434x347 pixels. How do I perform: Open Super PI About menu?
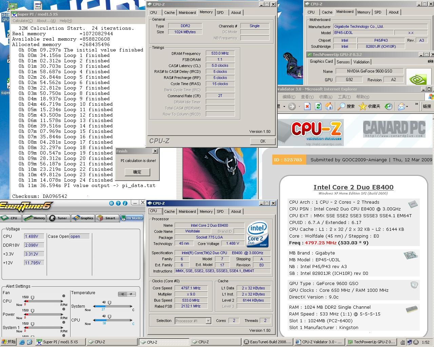pos(46,21)
